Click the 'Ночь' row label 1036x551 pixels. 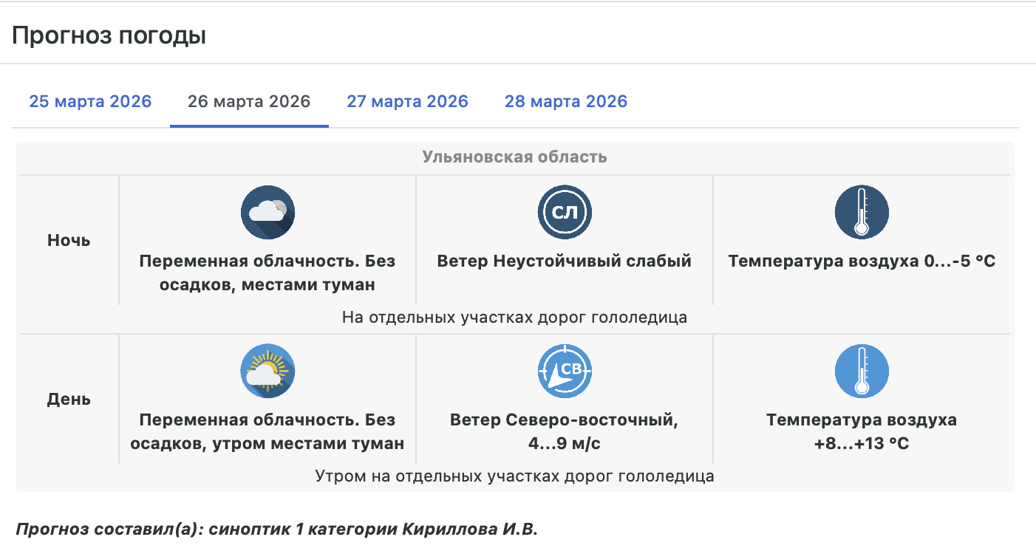tap(69, 241)
